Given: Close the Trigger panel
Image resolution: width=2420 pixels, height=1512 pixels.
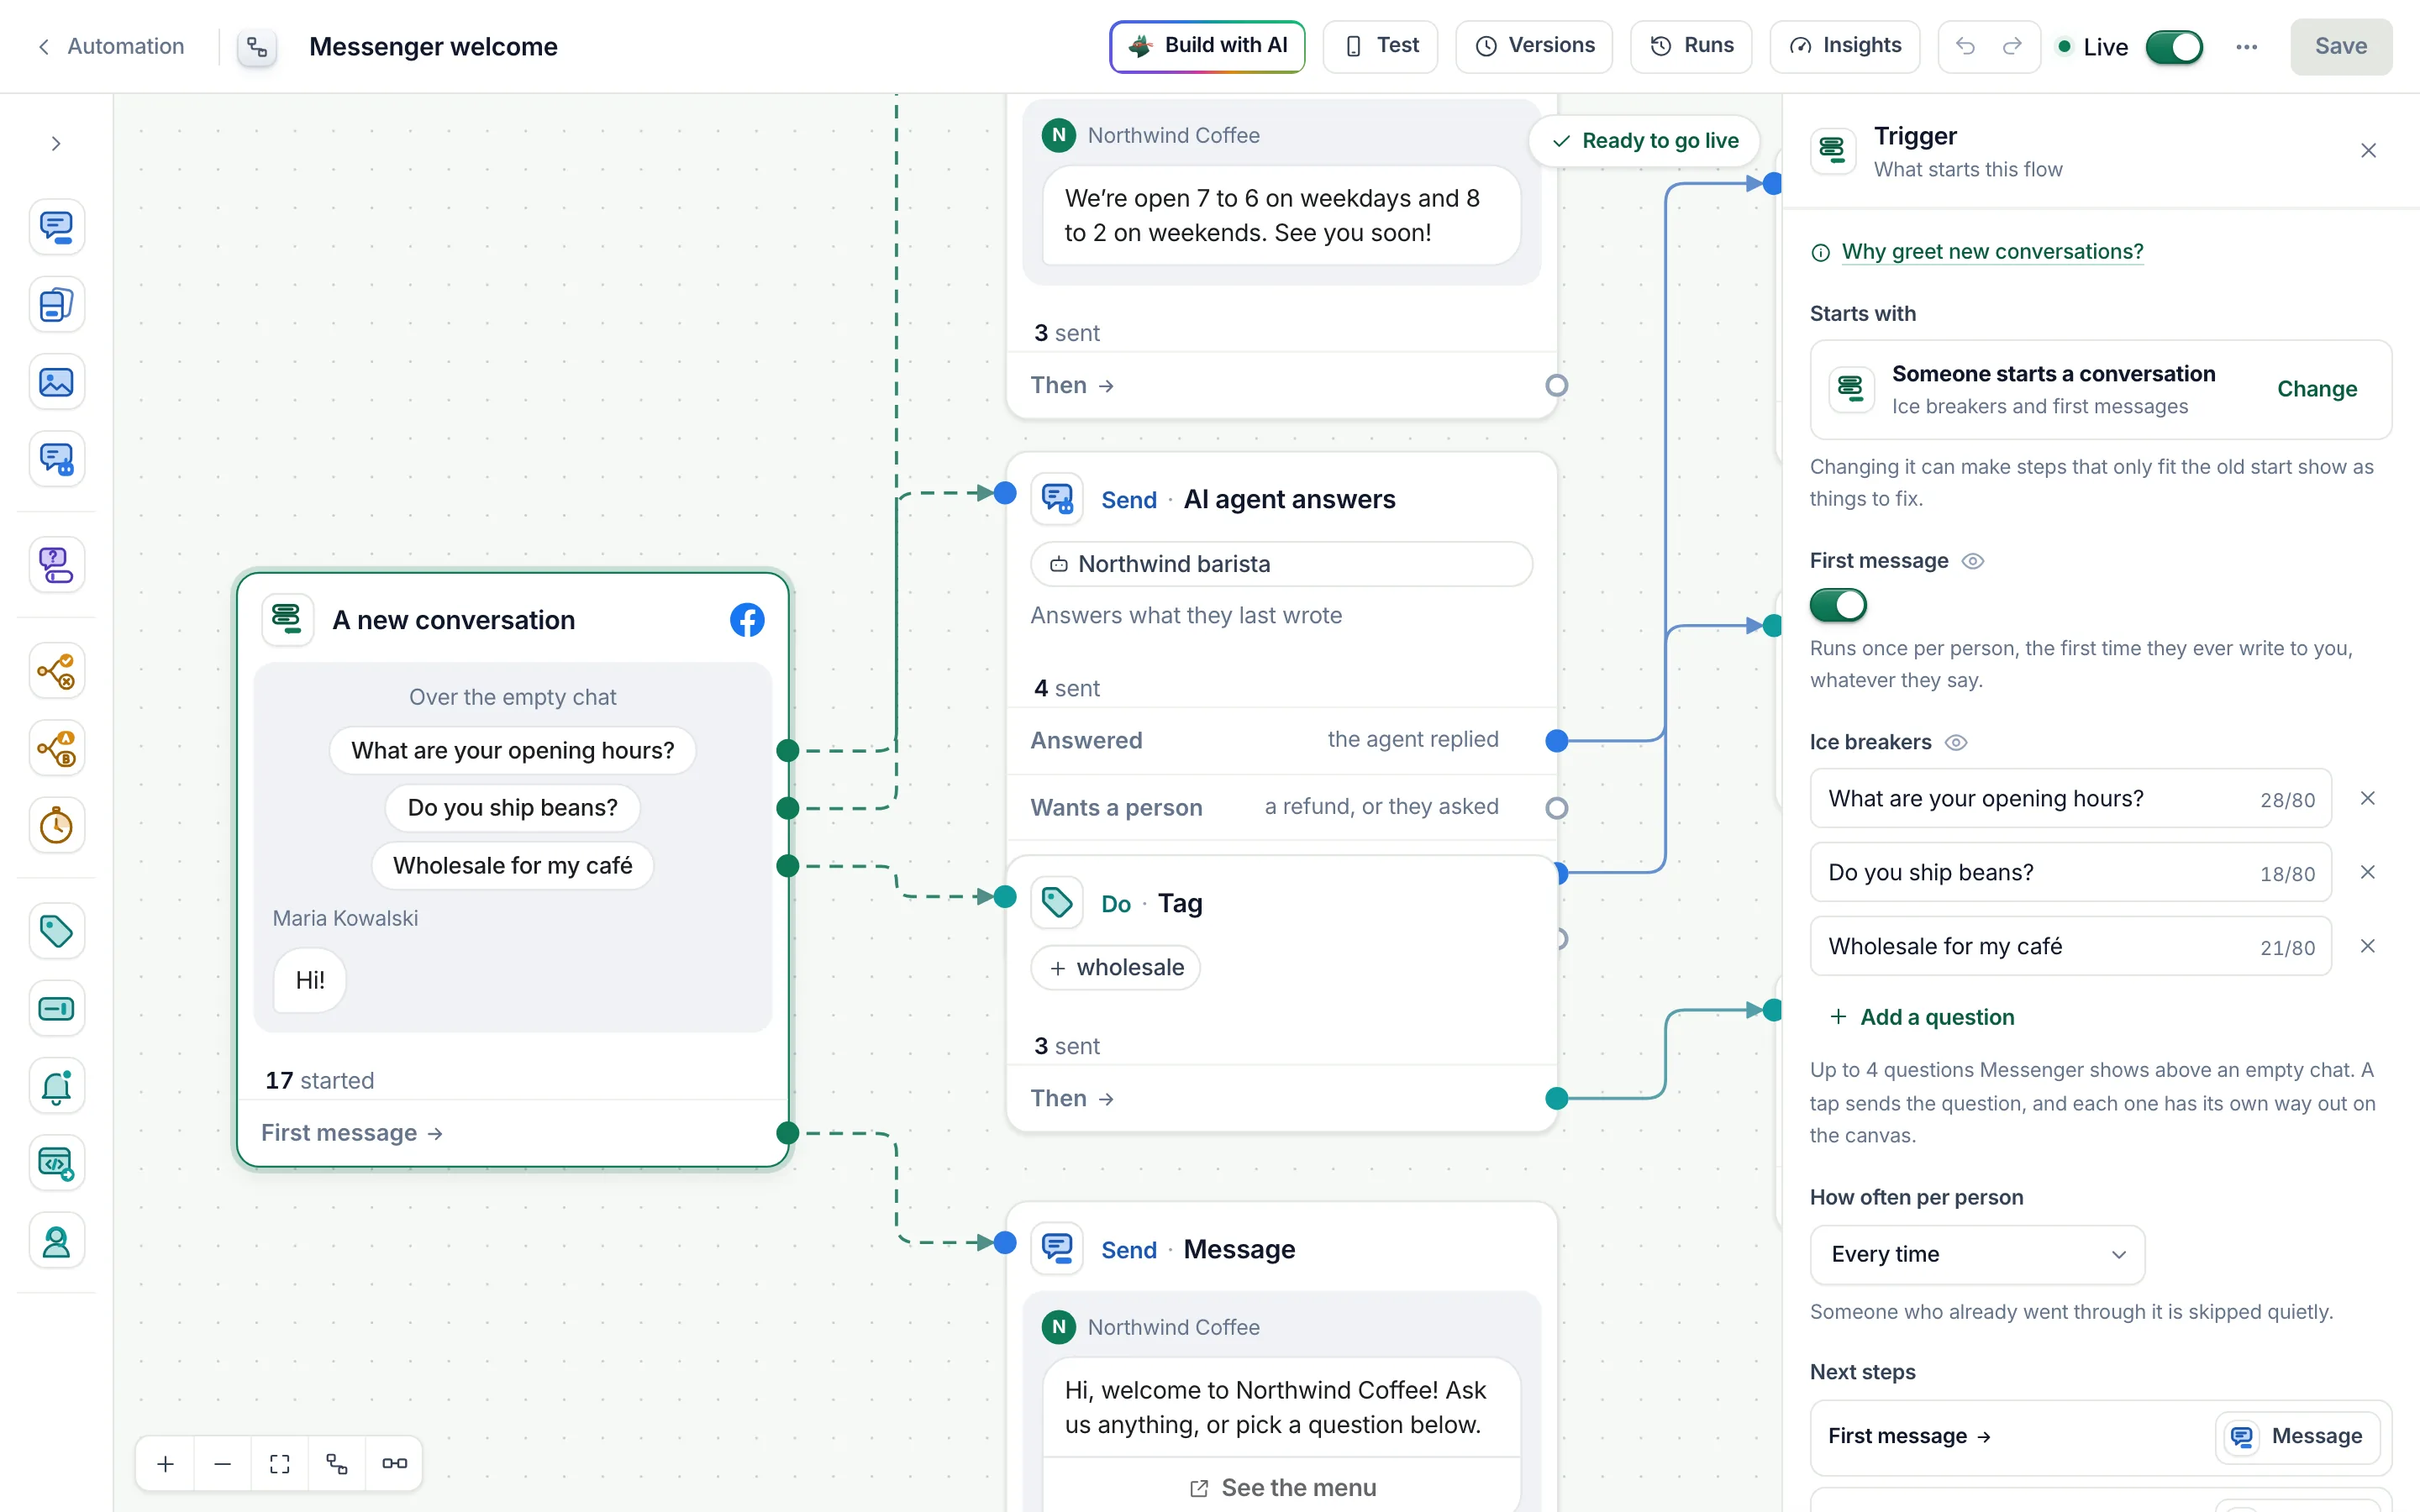Looking at the screenshot, I should click(x=2368, y=151).
